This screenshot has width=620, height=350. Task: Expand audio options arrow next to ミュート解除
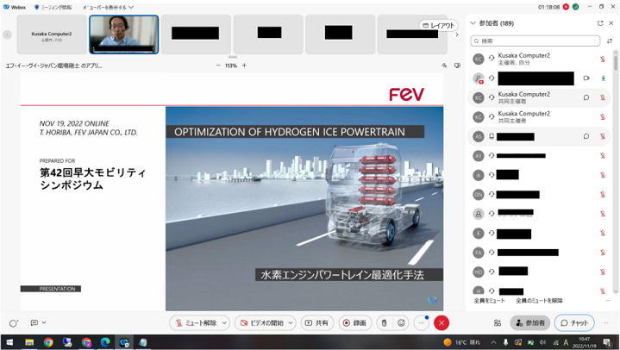[225, 323]
